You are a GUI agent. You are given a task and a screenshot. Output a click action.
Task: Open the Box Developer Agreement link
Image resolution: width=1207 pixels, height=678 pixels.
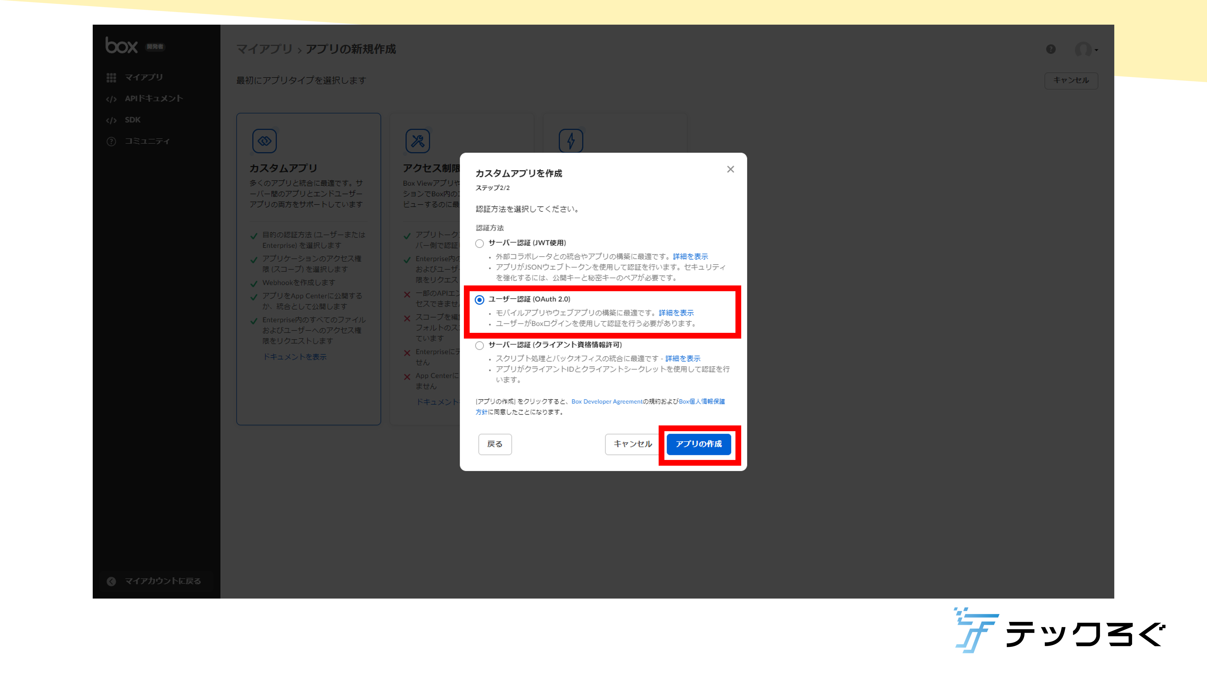click(607, 402)
